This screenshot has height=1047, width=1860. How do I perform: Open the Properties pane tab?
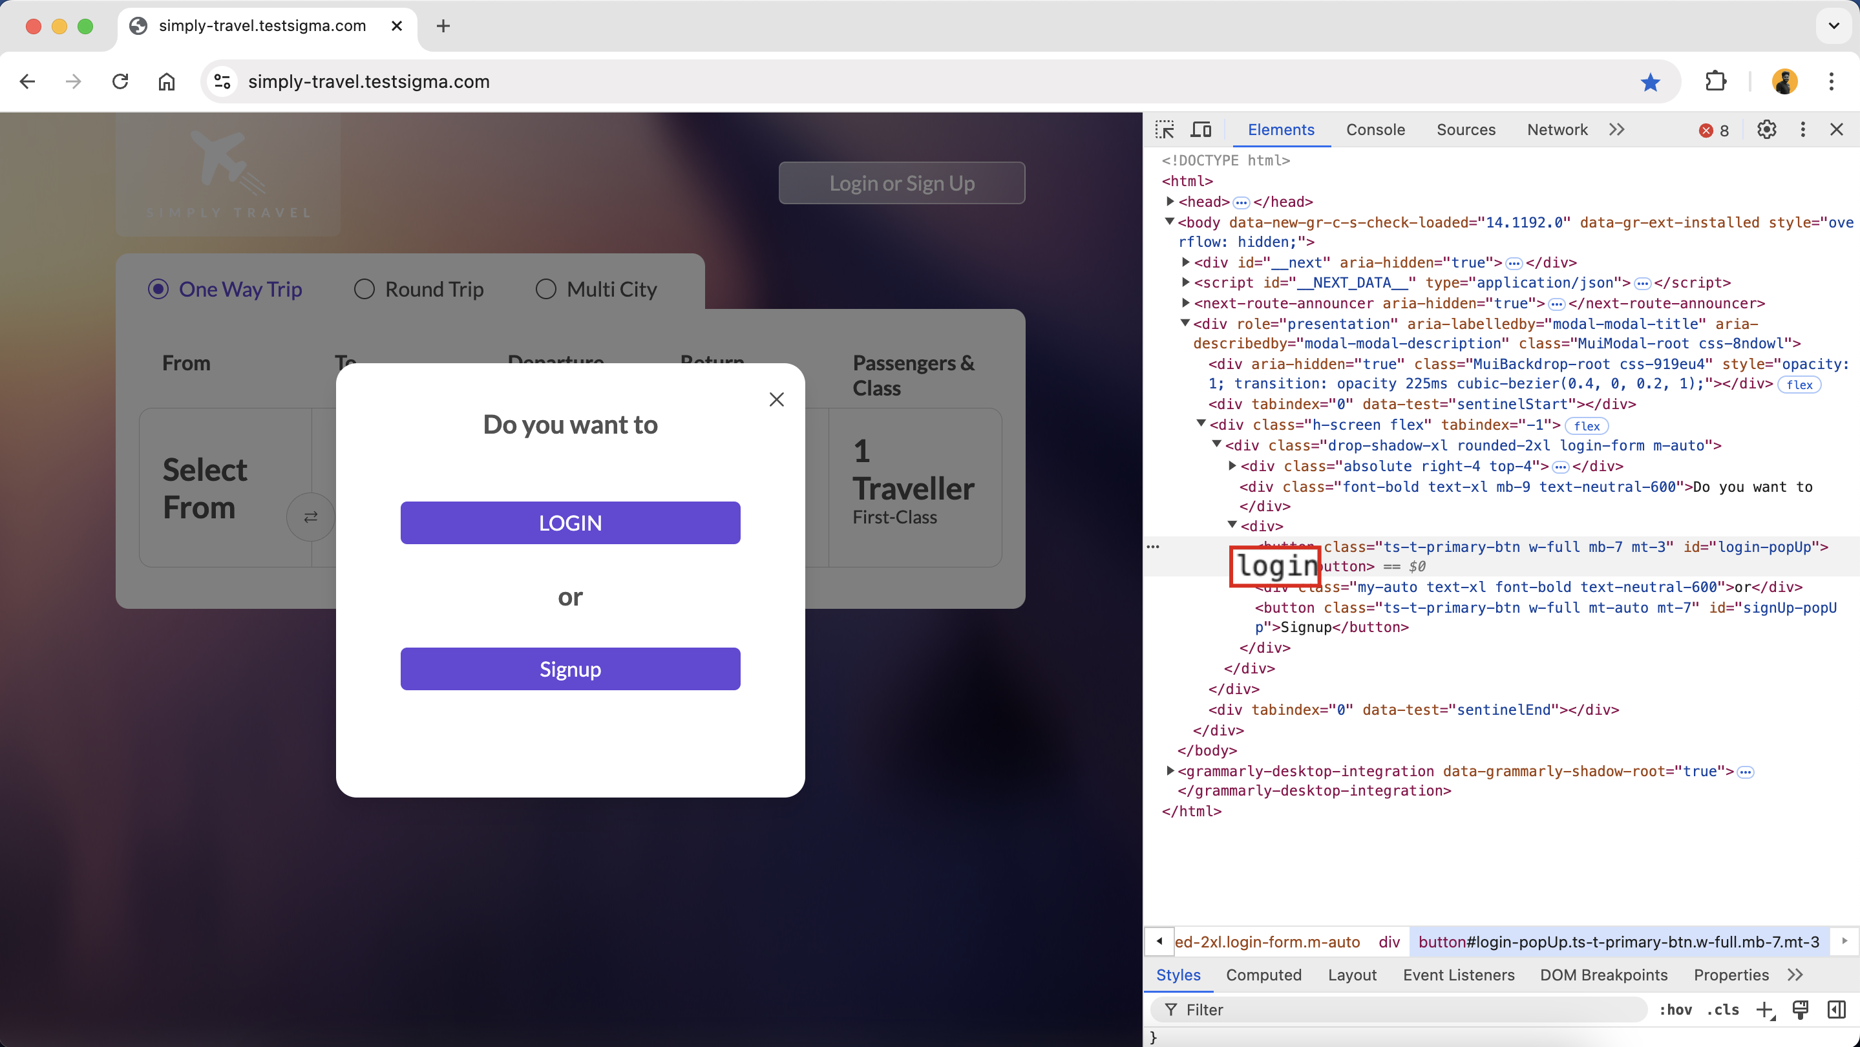pyautogui.click(x=1731, y=975)
